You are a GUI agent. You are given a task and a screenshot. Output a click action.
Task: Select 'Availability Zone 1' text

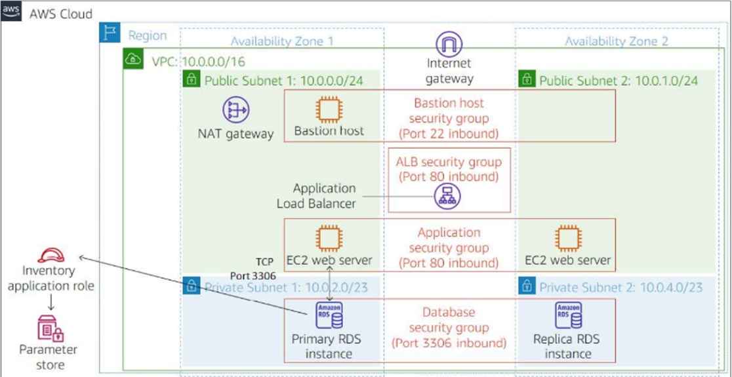[282, 41]
